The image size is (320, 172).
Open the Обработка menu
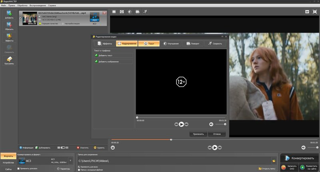(x=22, y=6)
